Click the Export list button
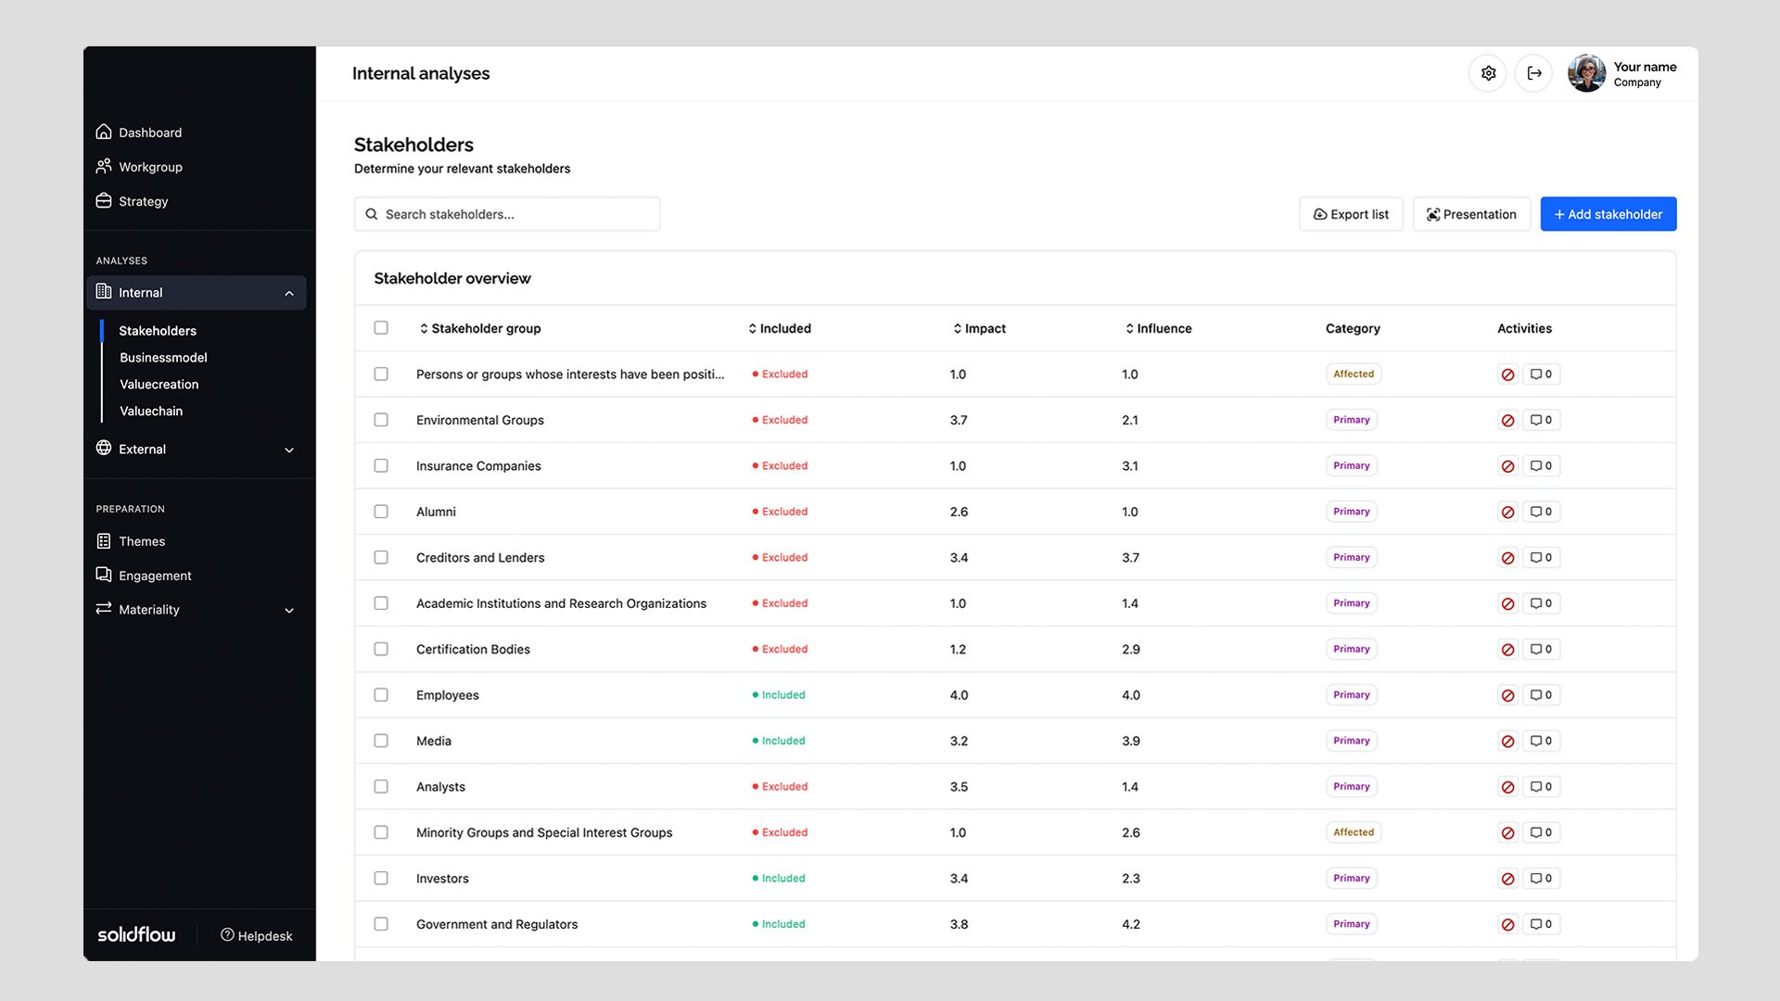Image resolution: width=1780 pixels, height=1001 pixels. (1351, 214)
